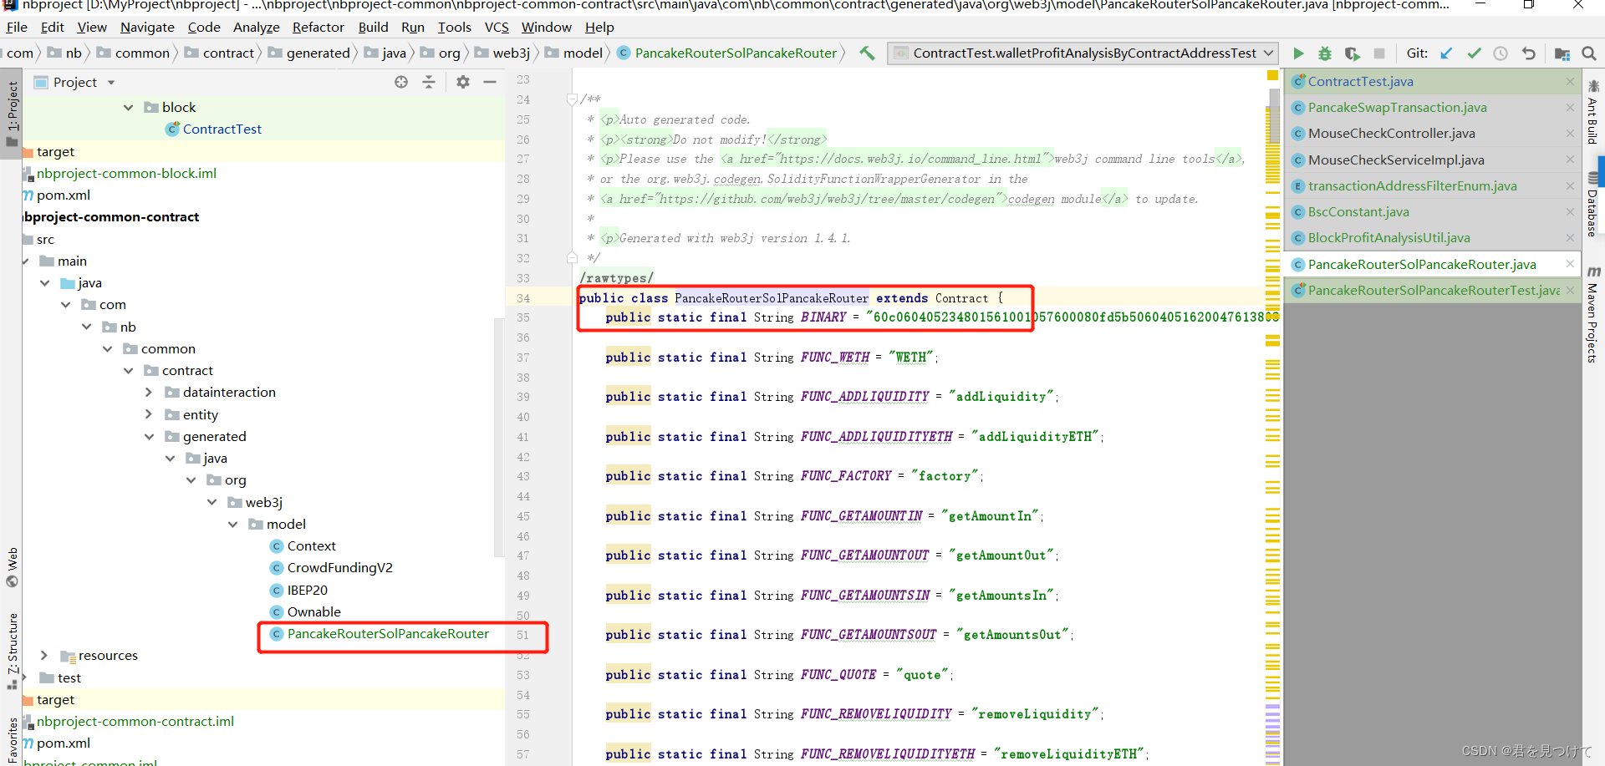Open the Refactor menu

pyautogui.click(x=318, y=27)
